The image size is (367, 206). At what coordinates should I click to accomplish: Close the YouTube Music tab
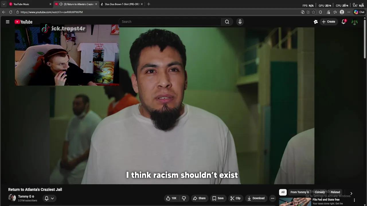50,4
